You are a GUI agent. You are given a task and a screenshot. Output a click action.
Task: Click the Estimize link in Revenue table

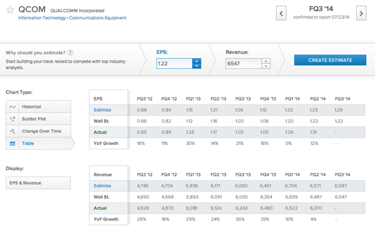[x=103, y=186]
